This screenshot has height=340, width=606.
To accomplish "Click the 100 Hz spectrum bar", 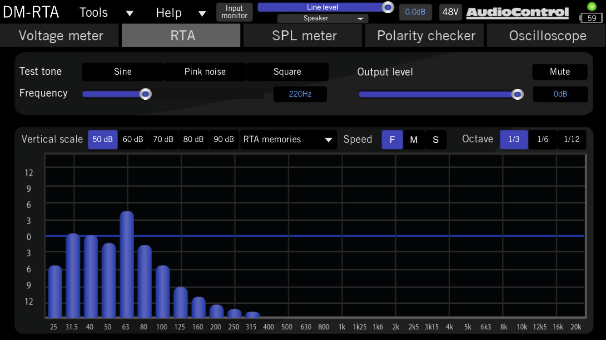I will pos(163,291).
